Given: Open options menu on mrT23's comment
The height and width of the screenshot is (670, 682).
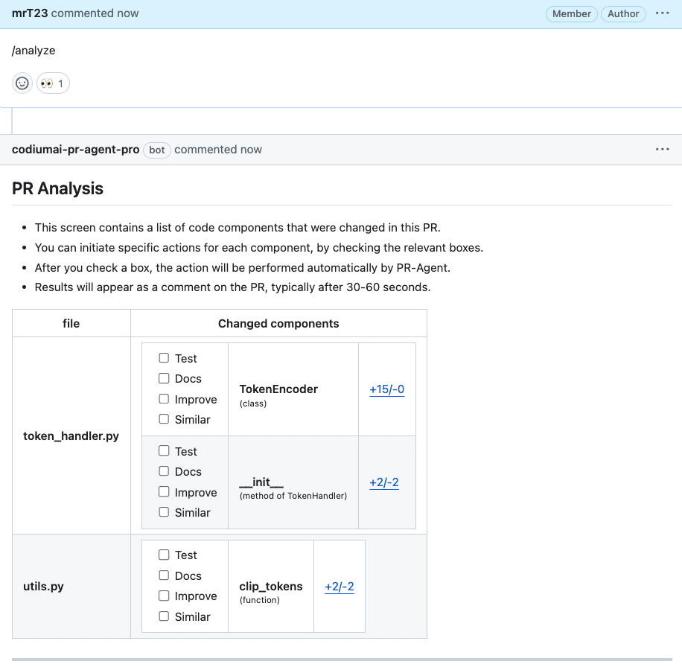Looking at the screenshot, I should [x=662, y=13].
